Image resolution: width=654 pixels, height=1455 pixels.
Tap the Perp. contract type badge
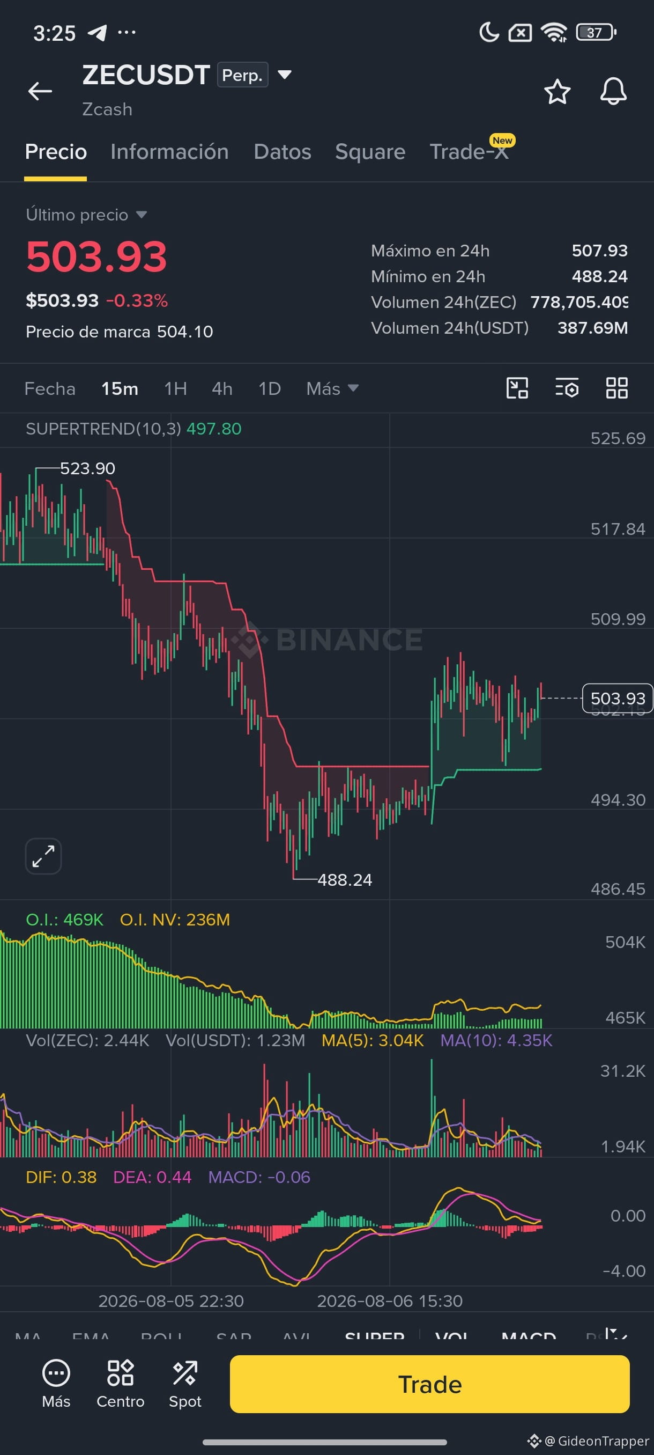[243, 75]
